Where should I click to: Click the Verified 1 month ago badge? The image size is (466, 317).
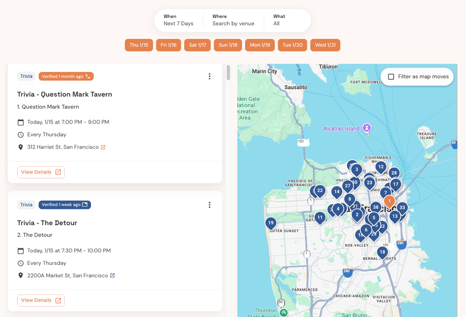(66, 76)
